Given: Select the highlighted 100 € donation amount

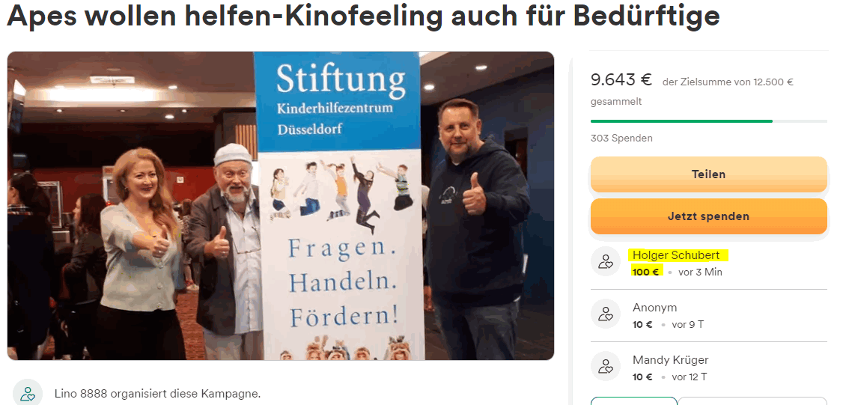Looking at the screenshot, I should [x=645, y=272].
